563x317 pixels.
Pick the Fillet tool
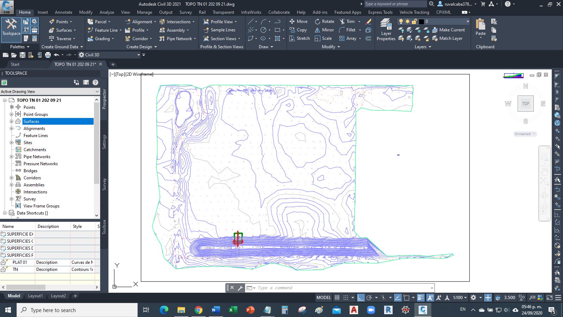click(348, 30)
